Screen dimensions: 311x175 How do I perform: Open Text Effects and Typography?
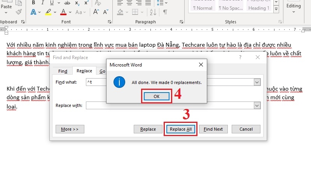click(x=33, y=12)
